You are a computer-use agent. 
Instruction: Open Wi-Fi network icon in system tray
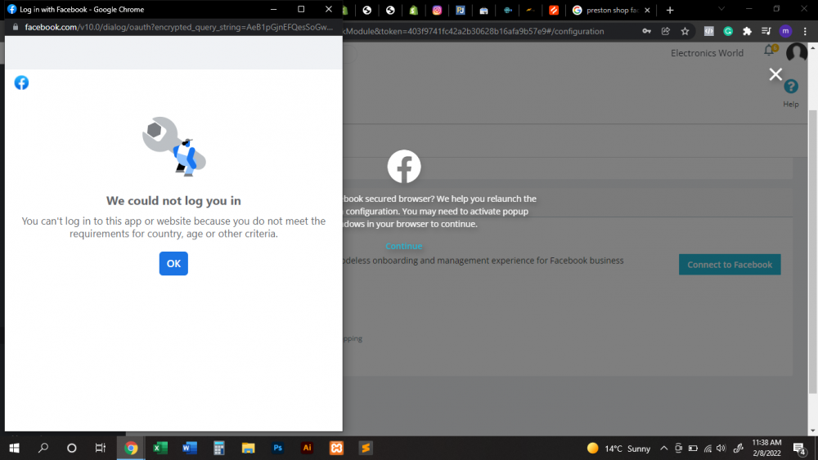[708, 449]
